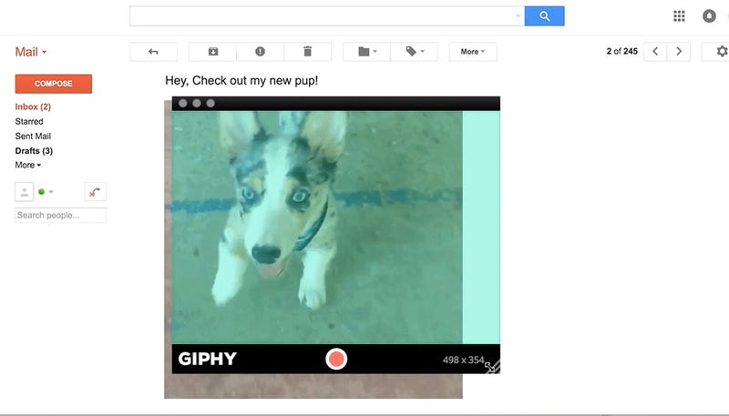The width and height of the screenshot is (729, 416).
Task: Expand More labels in sidebar
Action: [x=28, y=165]
